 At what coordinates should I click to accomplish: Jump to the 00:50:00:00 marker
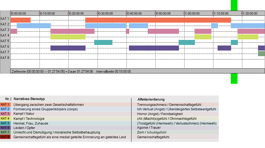(x=163, y=13)
